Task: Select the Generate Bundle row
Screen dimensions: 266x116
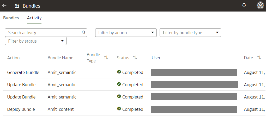Action: pyautogui.click(x=23, y=72)
